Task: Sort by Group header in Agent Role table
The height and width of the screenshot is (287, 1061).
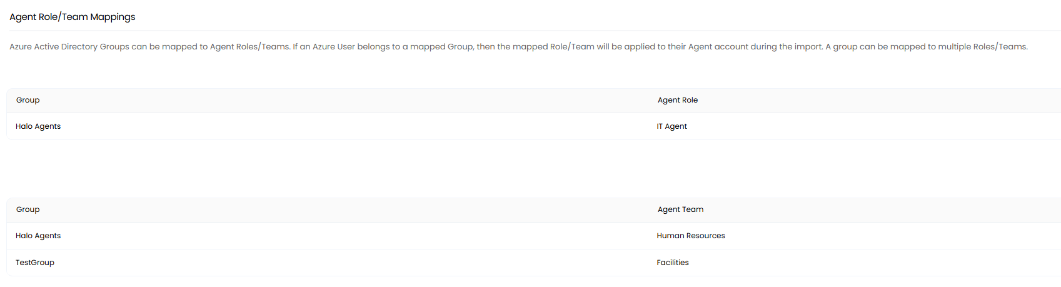Action: [28, 100]
